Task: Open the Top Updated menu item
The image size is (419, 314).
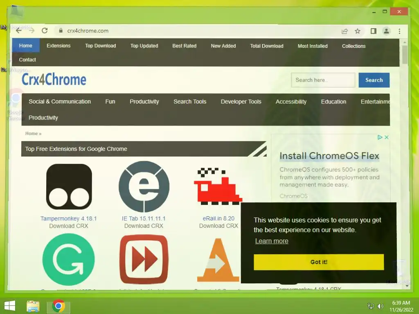Action: tap(144, 46)
